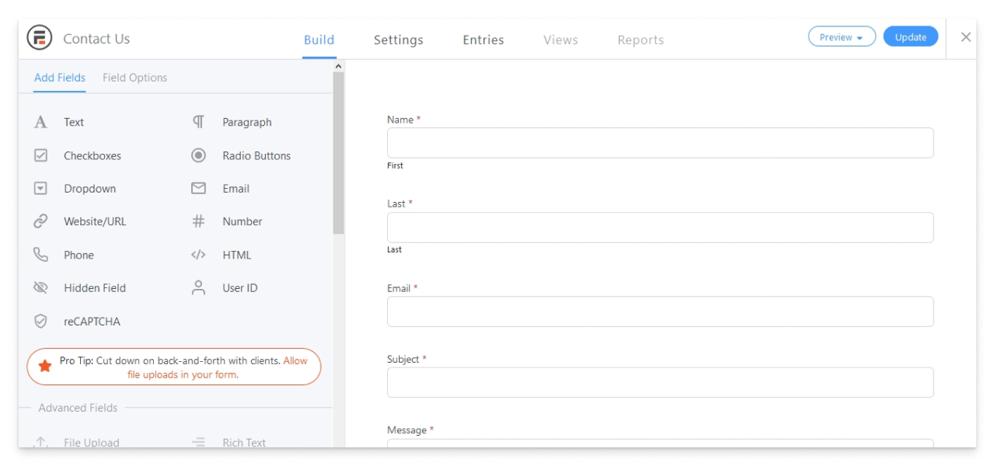Add a Dropdown field to form
The width and height of the screenshot is (995, 466).
pyautogui.click(x=89, y=189)
